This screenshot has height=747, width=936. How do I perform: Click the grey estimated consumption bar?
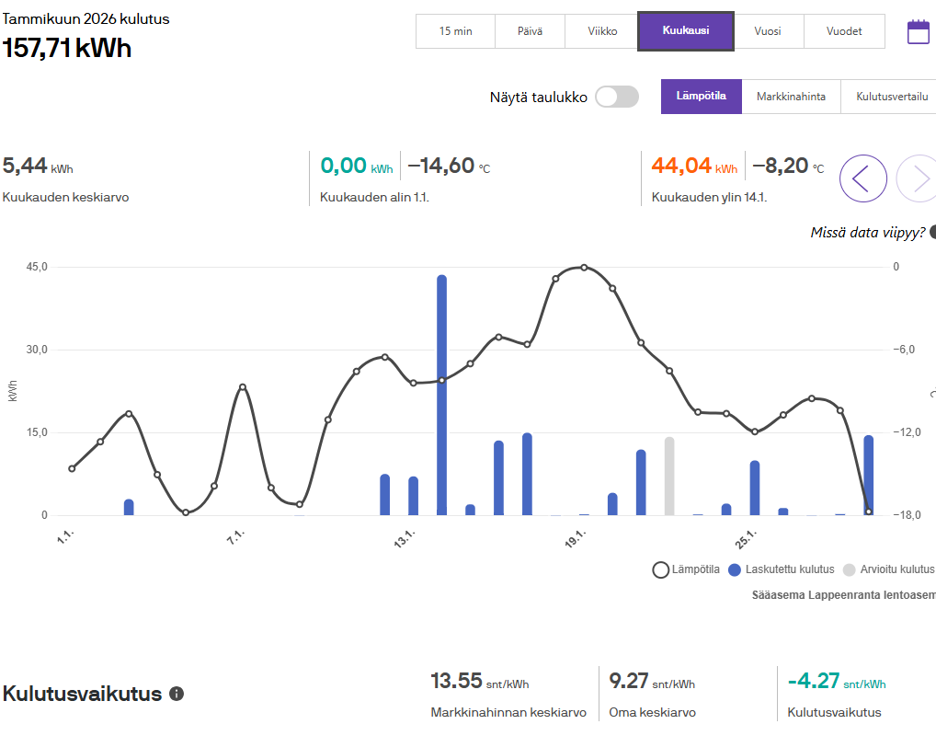[x=669, y=477]
